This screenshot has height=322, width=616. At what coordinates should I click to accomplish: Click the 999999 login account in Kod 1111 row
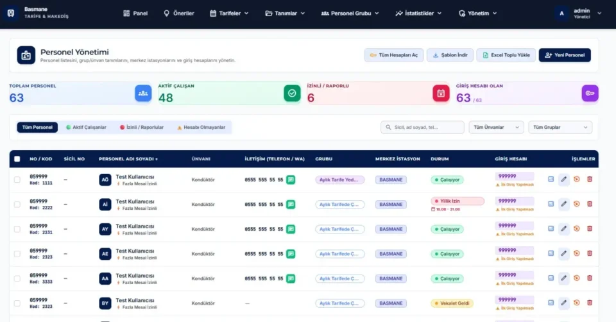515,176
